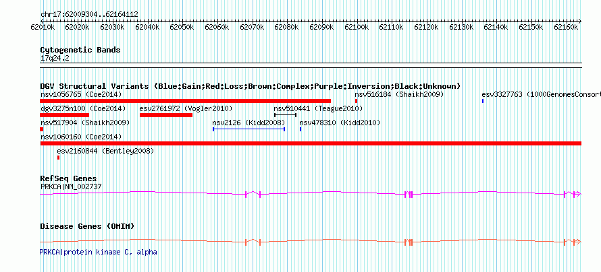Viewport: 601px width, 272px height.
Task: Click the orange OMIM PRKCA gene track
Action: 311,242
